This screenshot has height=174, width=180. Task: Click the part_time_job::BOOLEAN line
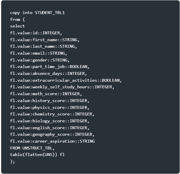click(50, 67)
